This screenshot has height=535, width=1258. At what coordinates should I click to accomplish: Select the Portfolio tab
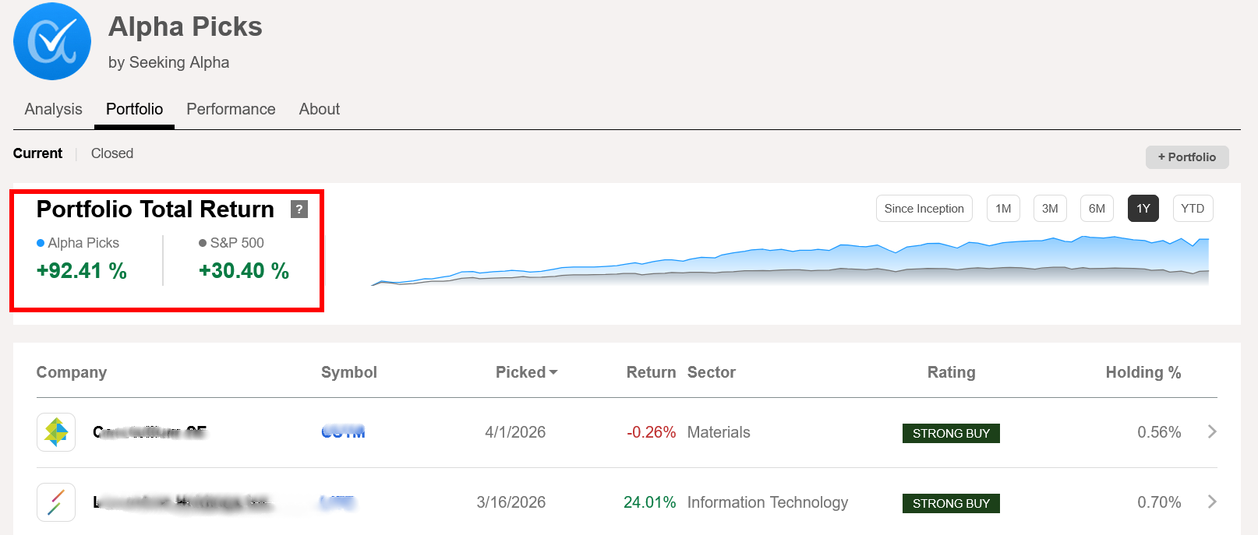pyautogui.click(x=134, y=109)
